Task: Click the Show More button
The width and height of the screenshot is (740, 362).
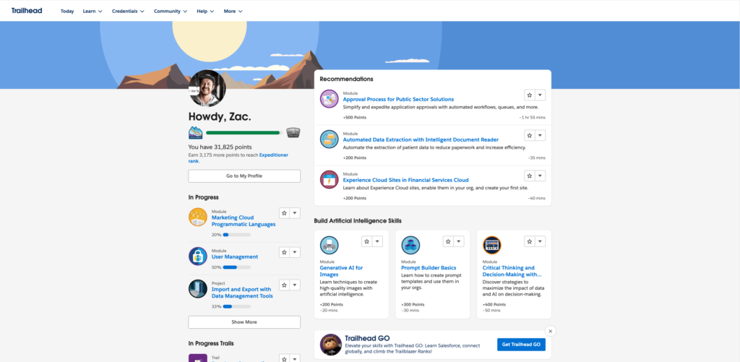Action: [x=244, y=322]
